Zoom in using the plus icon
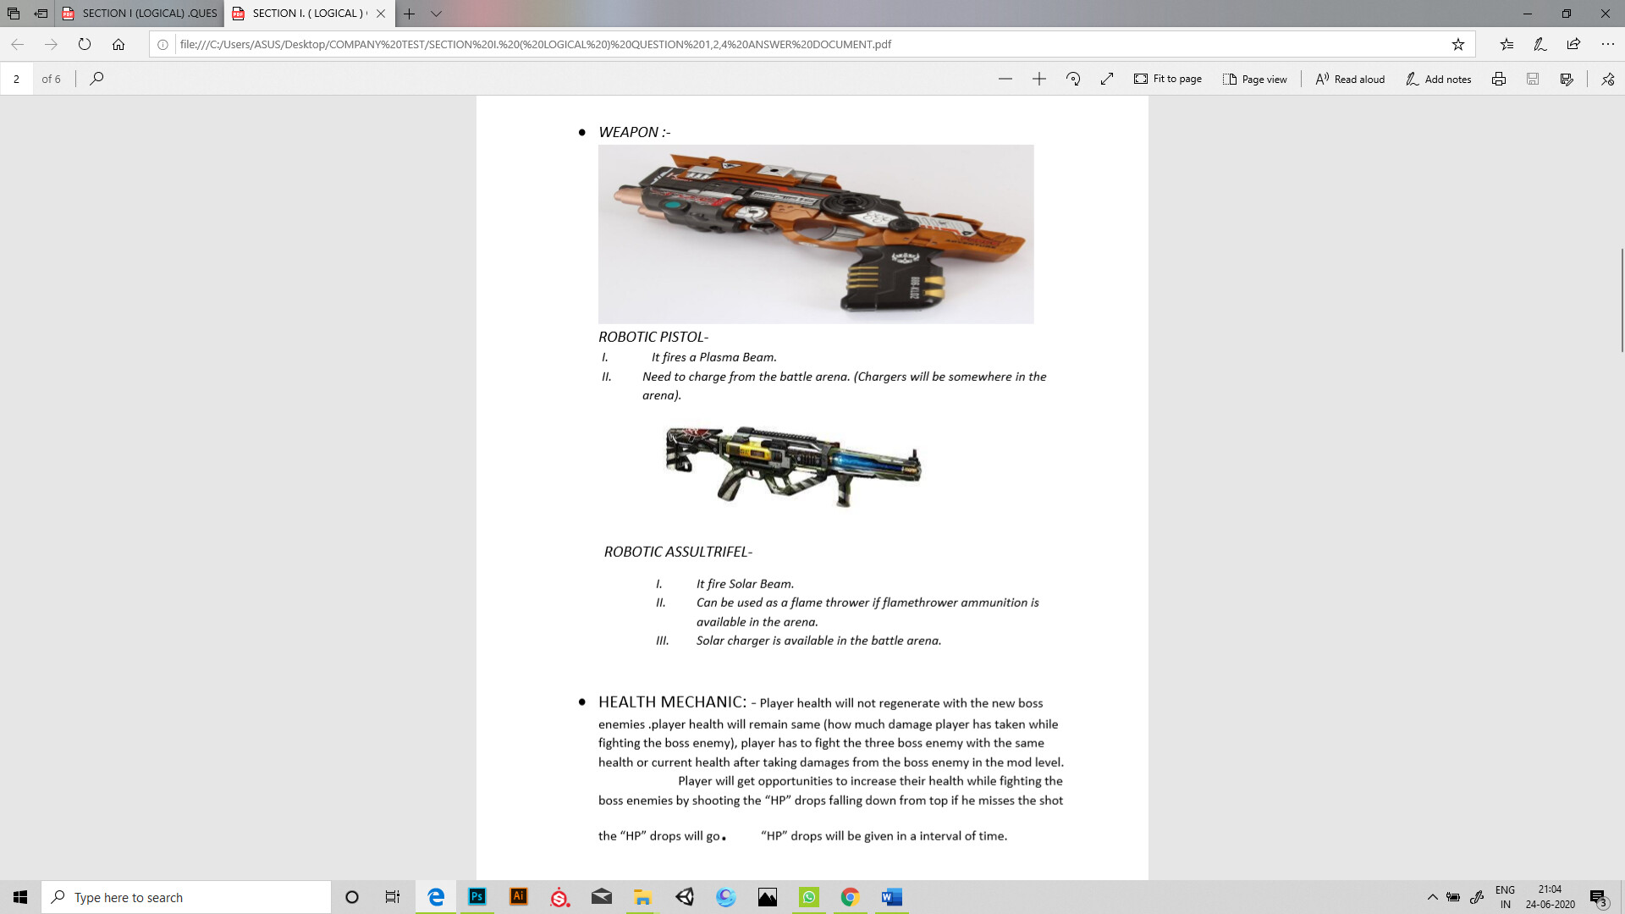 point(1039,79)
